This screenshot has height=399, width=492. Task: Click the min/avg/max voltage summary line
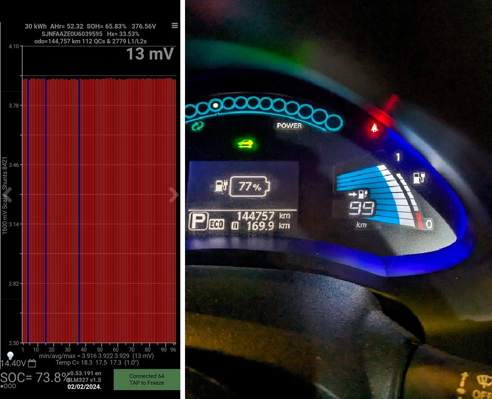(x=103, y=356)
